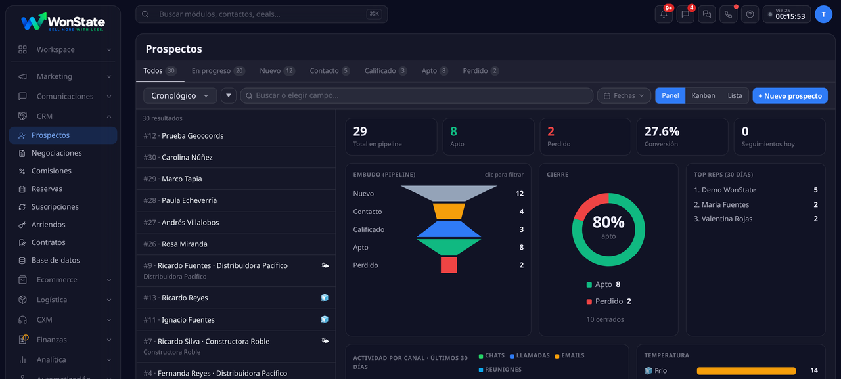
Task: Select the Todos tab
Action: pos(160,70)
